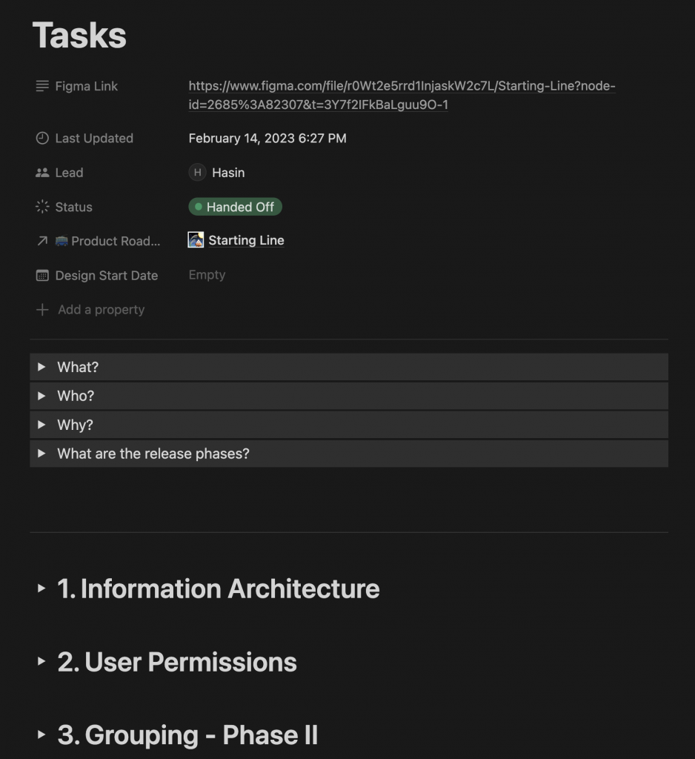Image resolution: width=695 pixels, height=759 pixels.
Task: Click the Status spinner icon
Action: (x=42, y=207)
